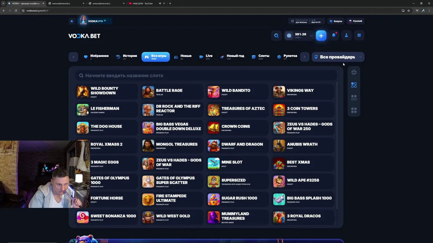Open Fire Stampede Ultimate game icon
Image resolution: width=433 pixels, height=243 pixels.
(x=148, y=199)
